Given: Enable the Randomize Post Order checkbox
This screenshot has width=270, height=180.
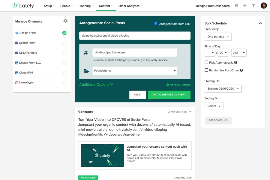Looking at the screenshot, I should 206,70.
